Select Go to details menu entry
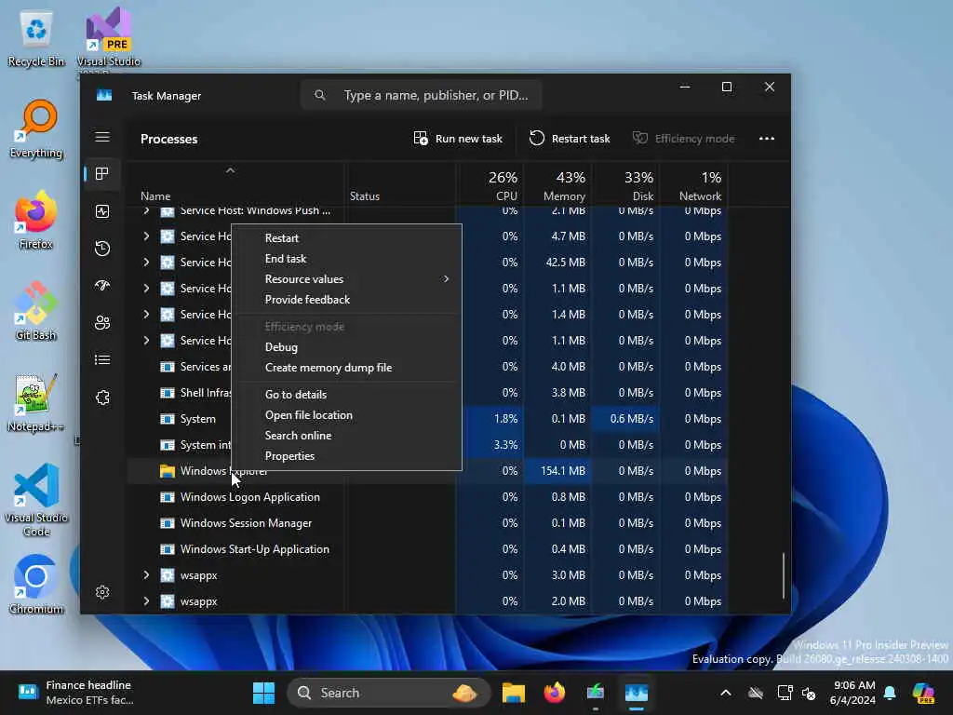Viewport: 953px width, 715px height. 346,395
